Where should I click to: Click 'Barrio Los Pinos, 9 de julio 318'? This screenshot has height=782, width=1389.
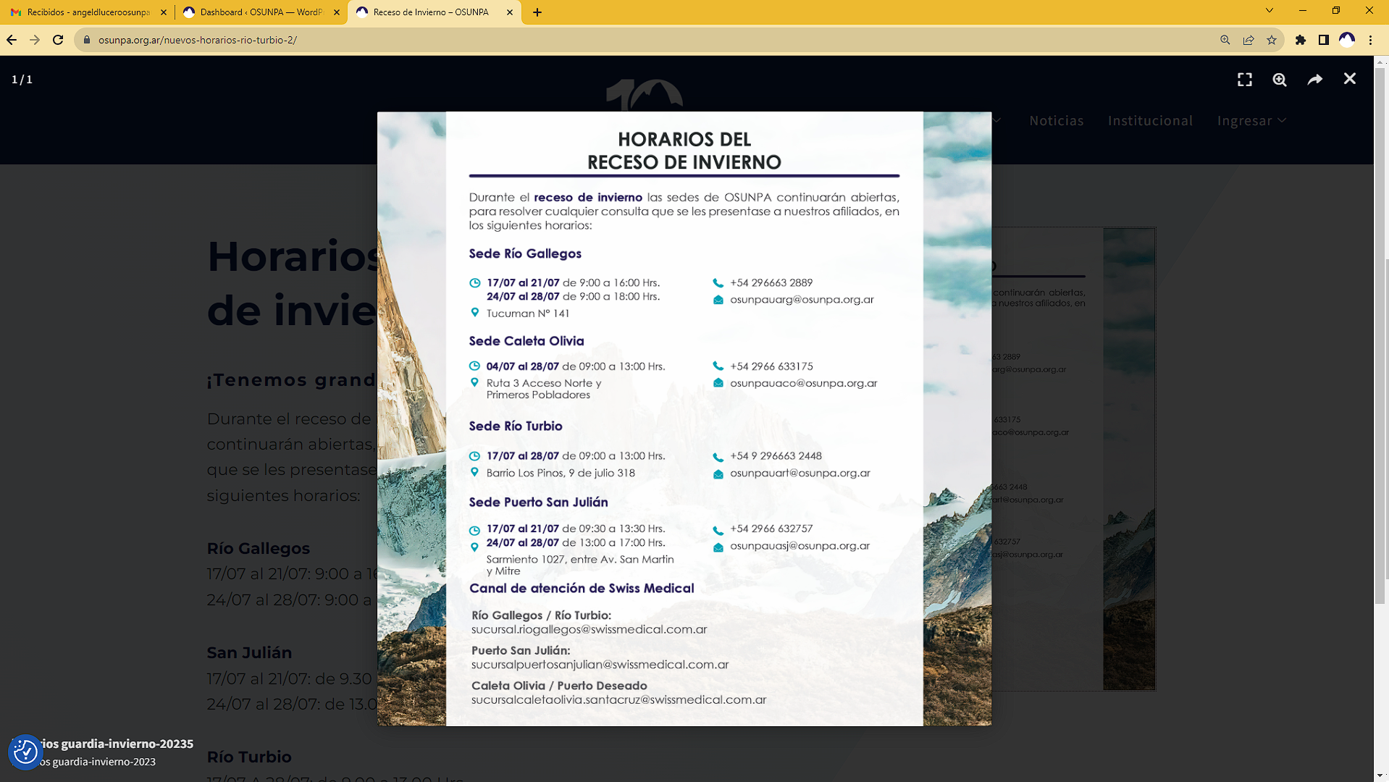pos(561,473)
